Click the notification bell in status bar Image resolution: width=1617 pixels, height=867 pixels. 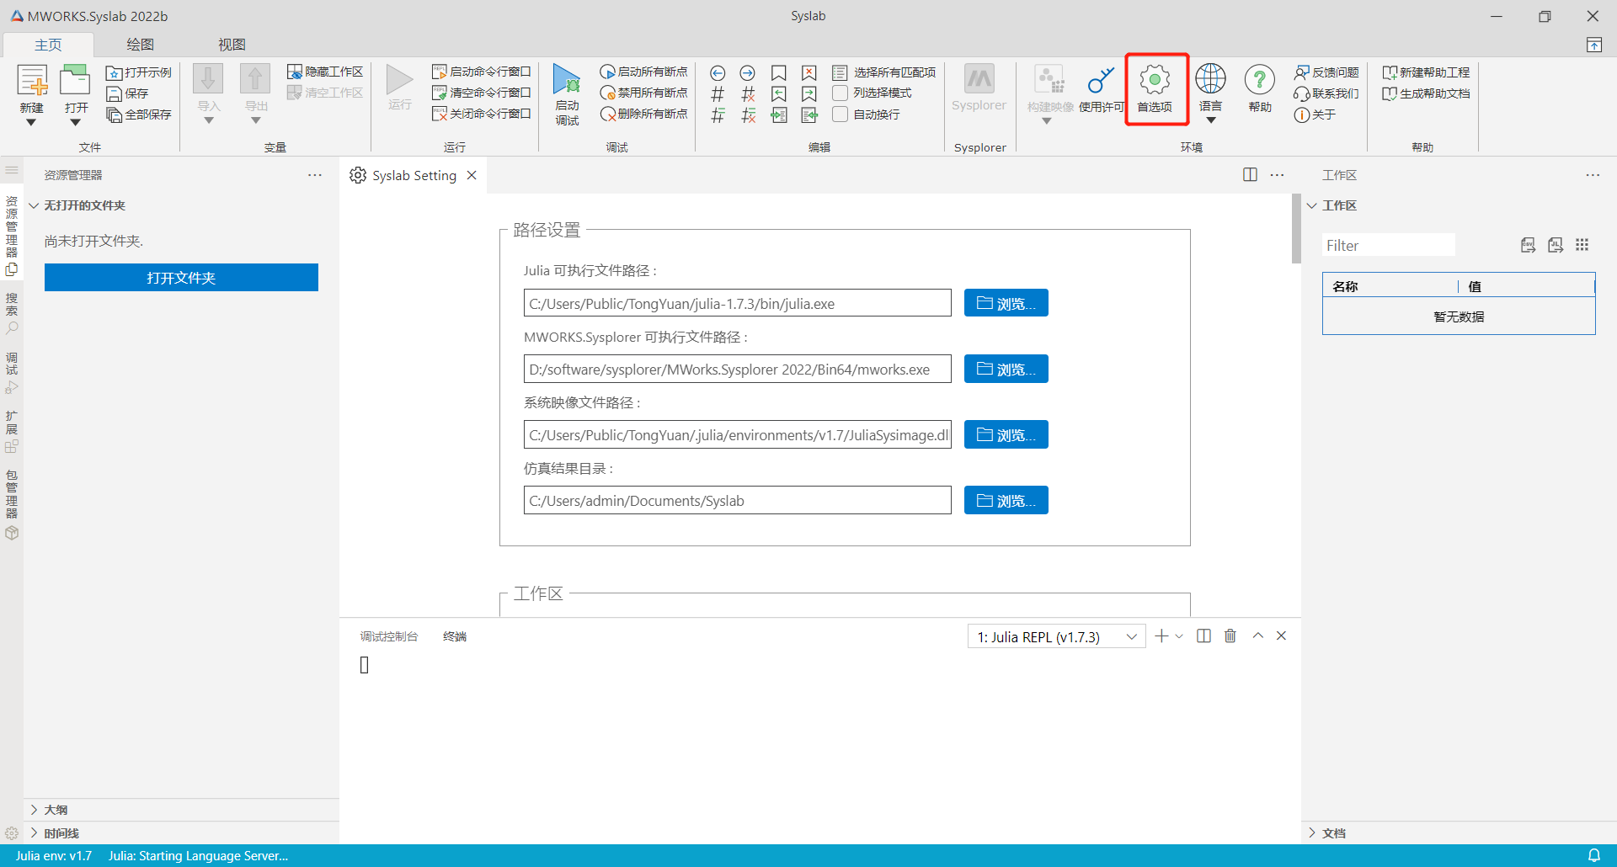point(1594,855)
